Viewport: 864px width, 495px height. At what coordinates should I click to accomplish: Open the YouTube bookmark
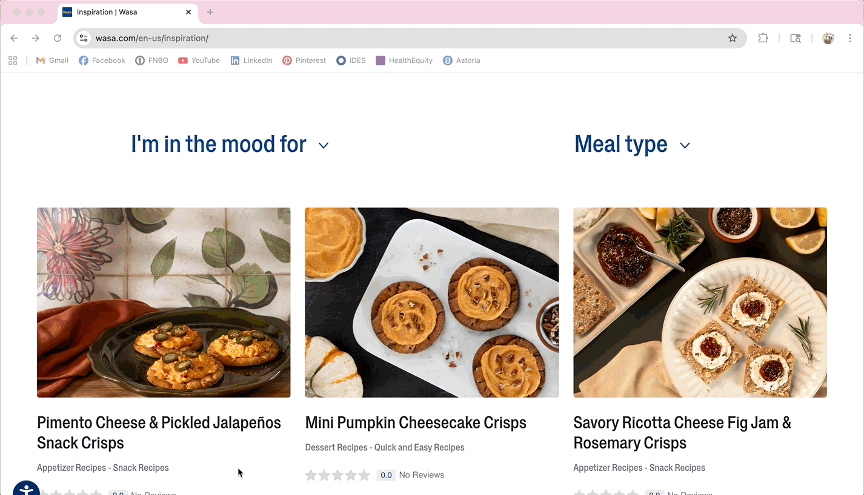199,61
